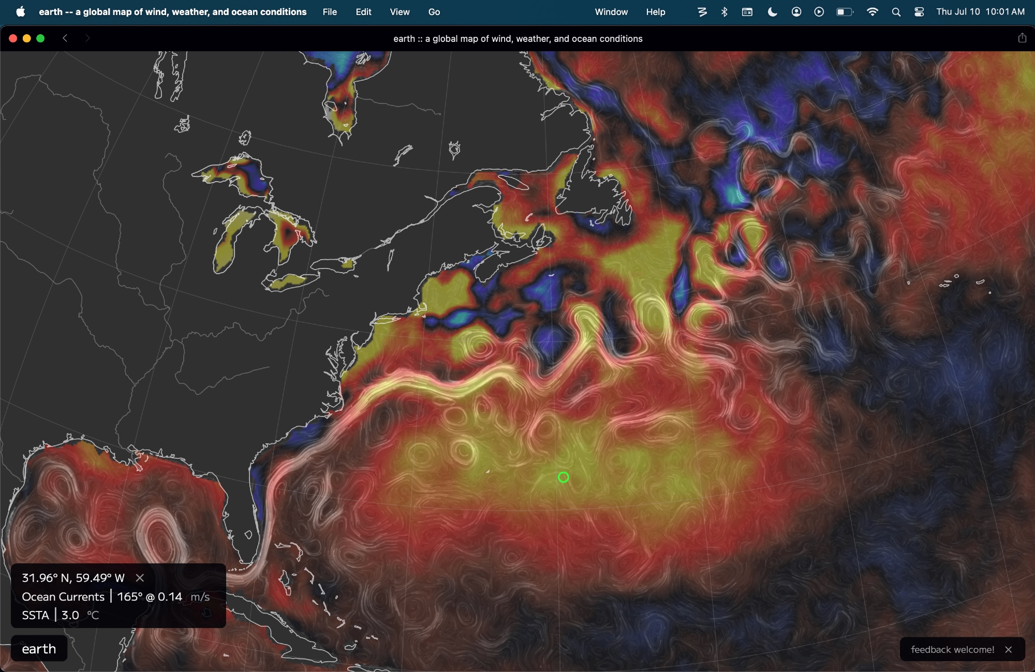The image size is (1035, 672).
Task: Open the File menu
Action: pos(330,12)
